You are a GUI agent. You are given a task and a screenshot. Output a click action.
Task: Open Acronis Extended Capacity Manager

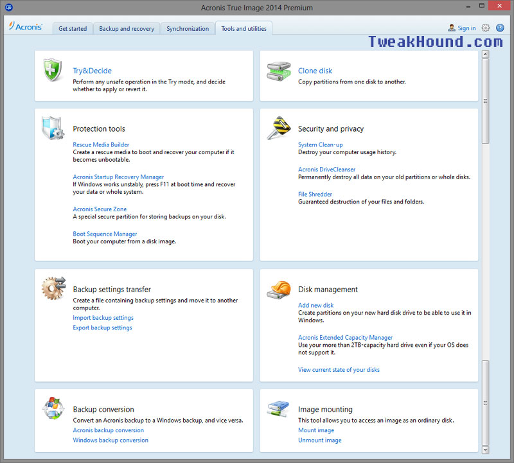tap(345, 338)
